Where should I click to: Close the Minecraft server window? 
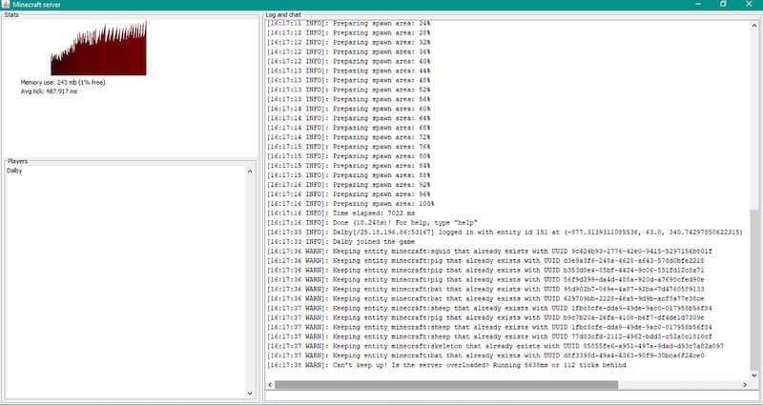click(x=749, y=4)
